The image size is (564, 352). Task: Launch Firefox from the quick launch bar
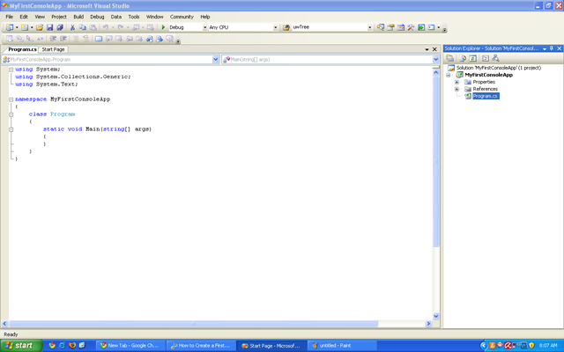72,346
